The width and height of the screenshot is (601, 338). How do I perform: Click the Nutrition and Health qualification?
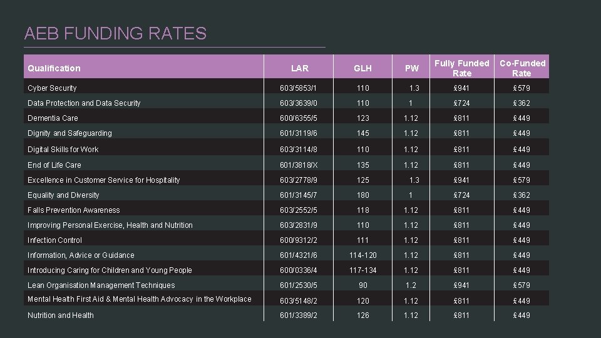click(x=61, y=315)
